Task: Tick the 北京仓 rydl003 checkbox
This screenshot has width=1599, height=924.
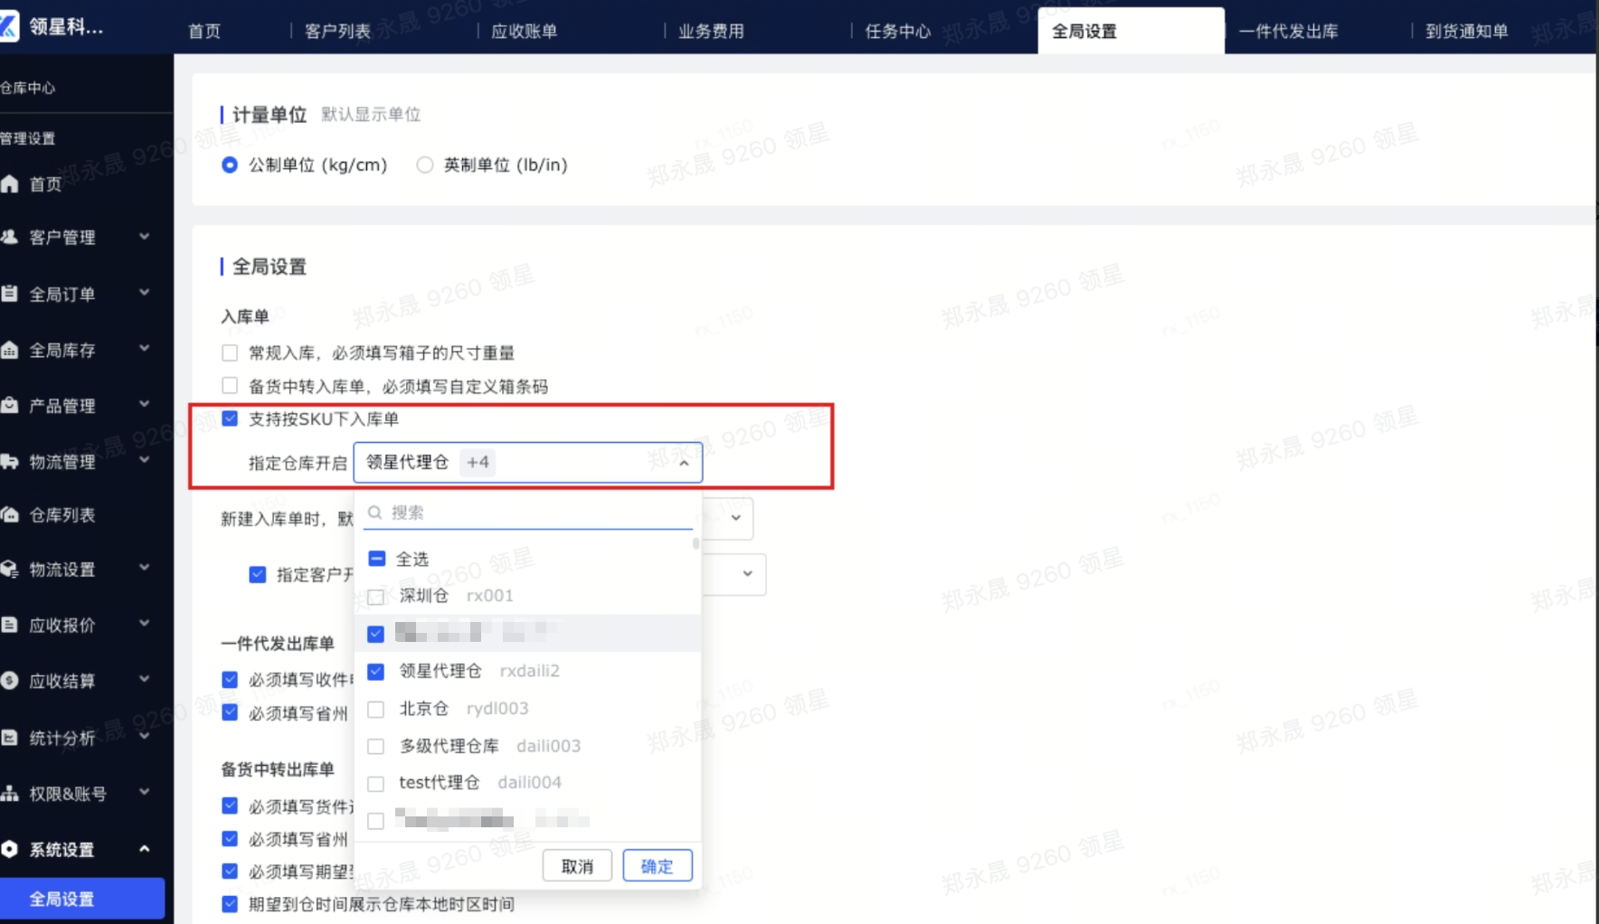Action: pos(376,709)
